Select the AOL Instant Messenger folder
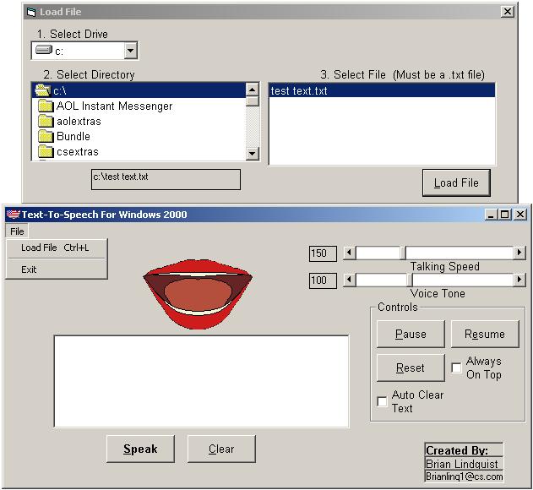The width and height of the screenshot is (533, 490). pyautogui.click(x=114, y=106)
